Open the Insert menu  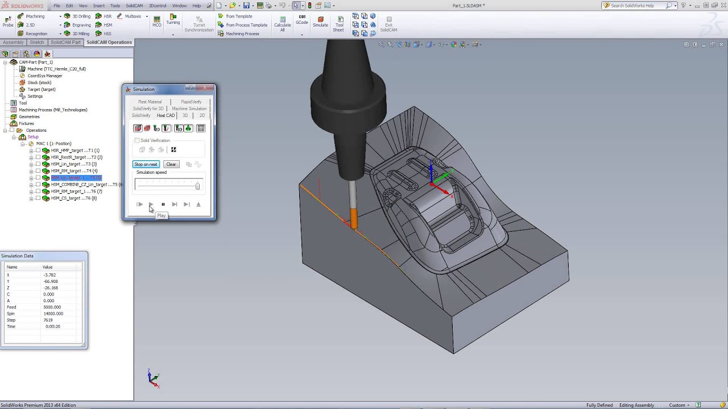pyautogui.click(x=99, y=6)
